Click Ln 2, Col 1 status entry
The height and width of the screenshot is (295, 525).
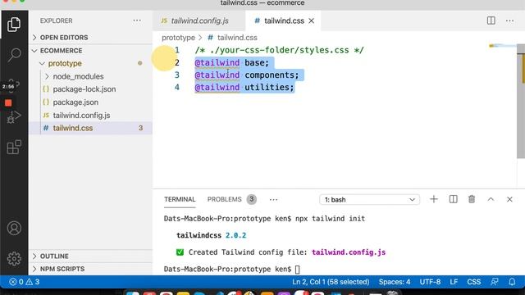click(331, 282)
